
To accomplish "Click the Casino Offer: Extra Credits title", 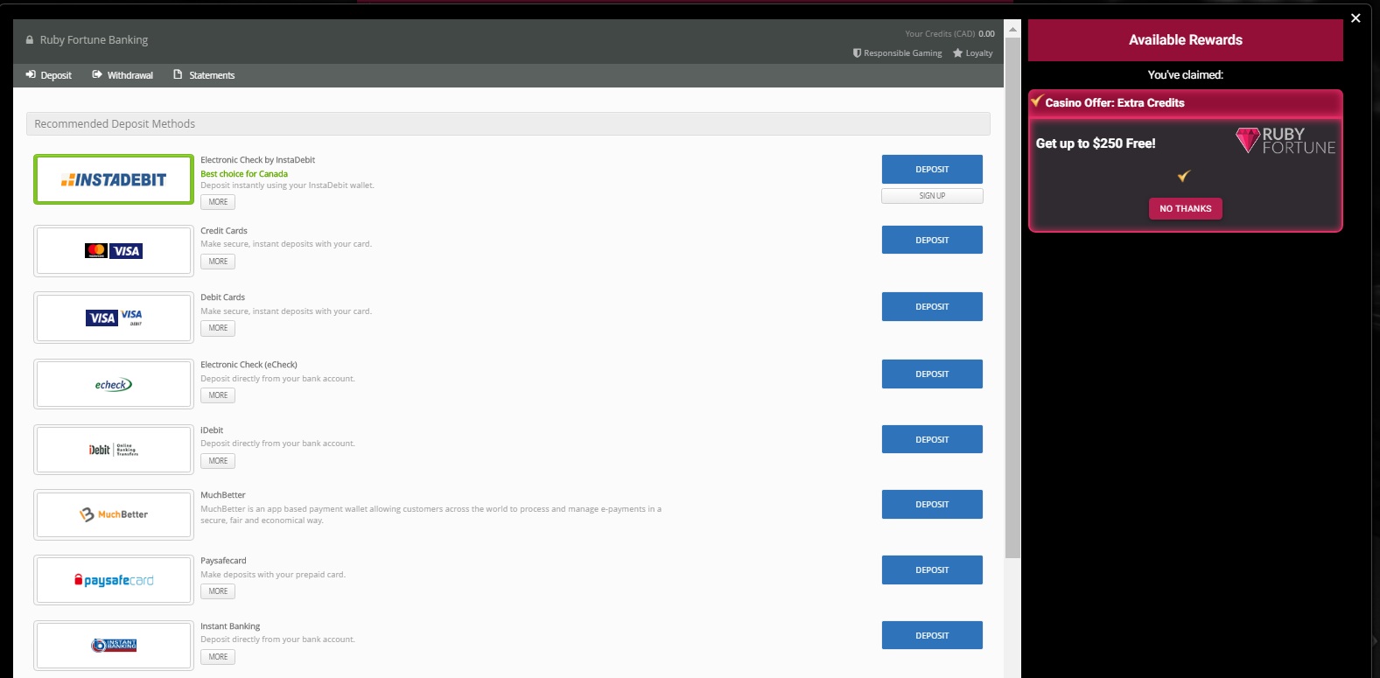I will (x=1115, y=102).
